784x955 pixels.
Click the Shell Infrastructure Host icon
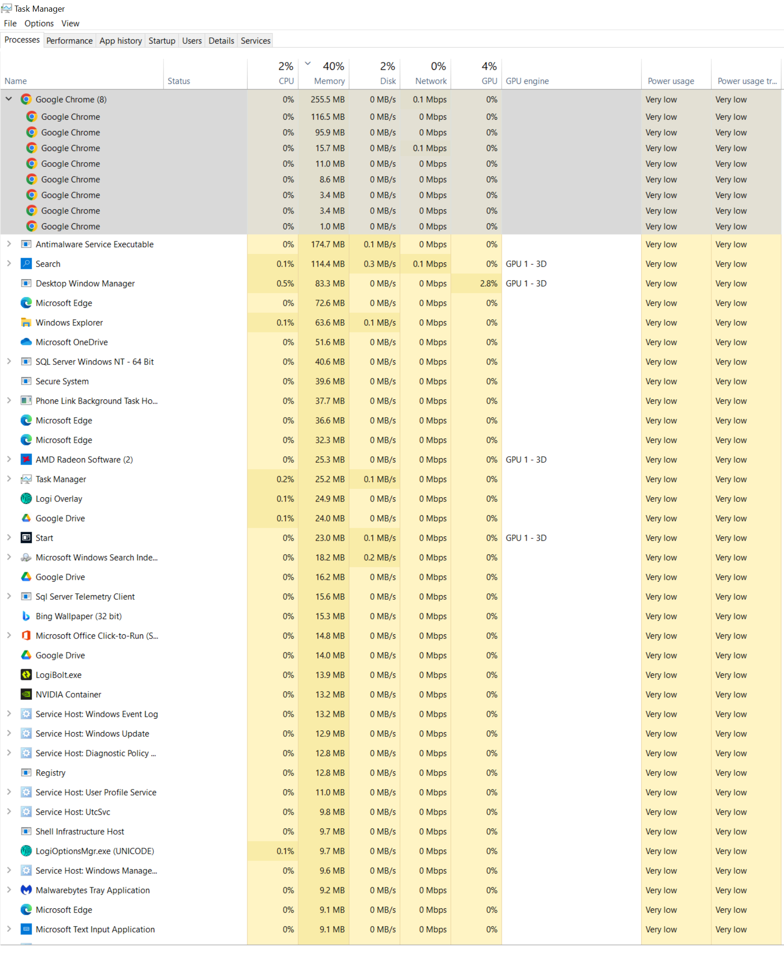tap(26, 831)
